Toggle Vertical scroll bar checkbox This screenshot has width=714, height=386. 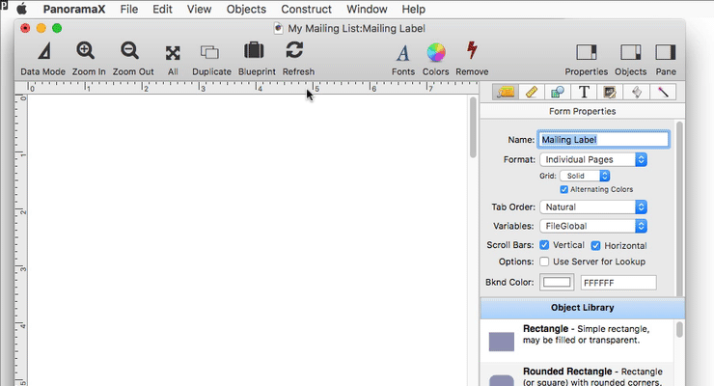544,245
